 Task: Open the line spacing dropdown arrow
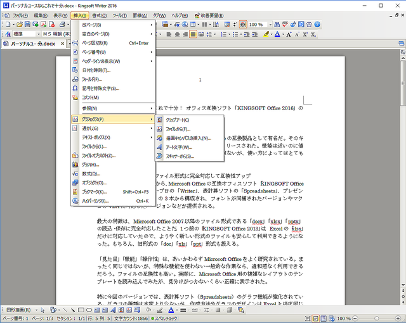pos(214,34)
